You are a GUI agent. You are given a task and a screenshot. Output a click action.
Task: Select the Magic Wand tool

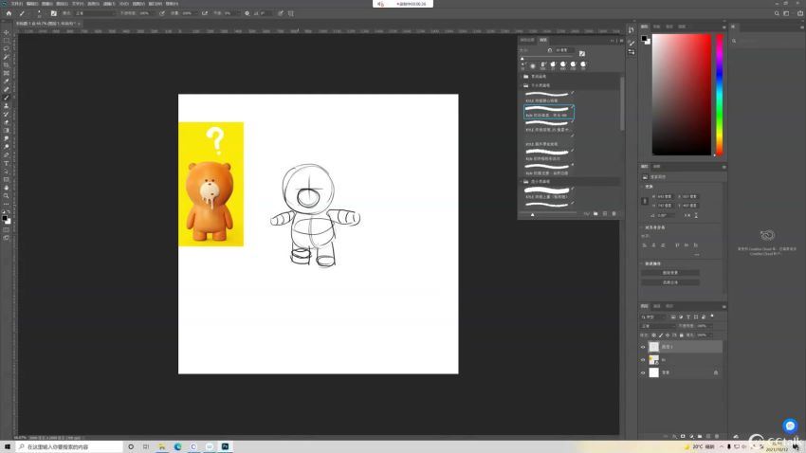[7, 57]
